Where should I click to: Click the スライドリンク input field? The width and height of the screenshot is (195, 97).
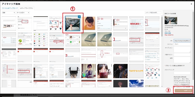(x=182, y=73)
